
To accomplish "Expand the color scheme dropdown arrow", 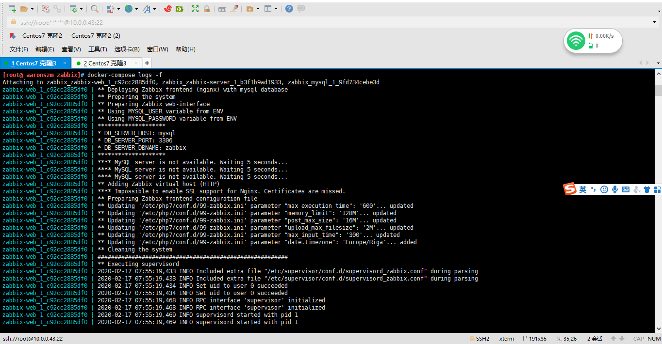I will (x=118, y=9).
